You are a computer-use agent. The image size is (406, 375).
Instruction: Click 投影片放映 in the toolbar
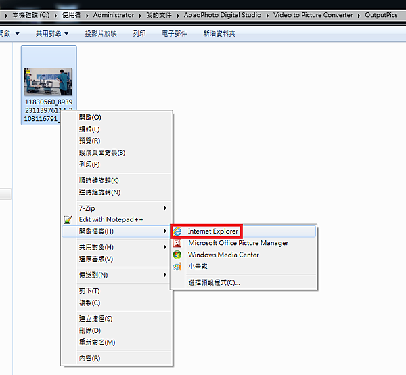click(x=101, y=34)
